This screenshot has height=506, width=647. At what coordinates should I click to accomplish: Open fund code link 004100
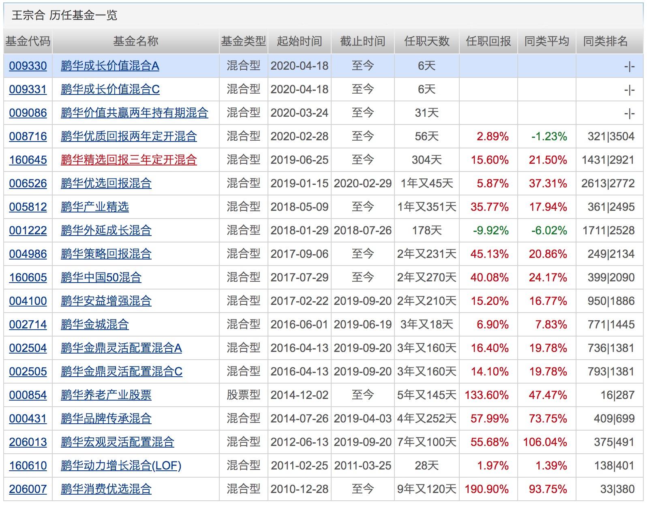click(28, 301)
